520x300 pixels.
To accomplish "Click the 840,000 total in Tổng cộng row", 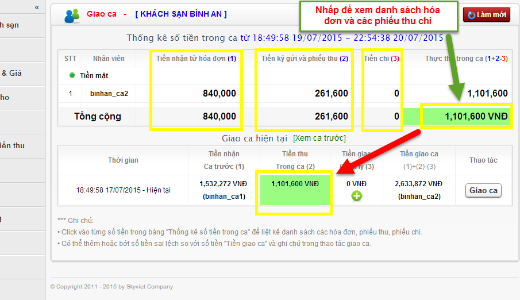I will click(219, 116).
